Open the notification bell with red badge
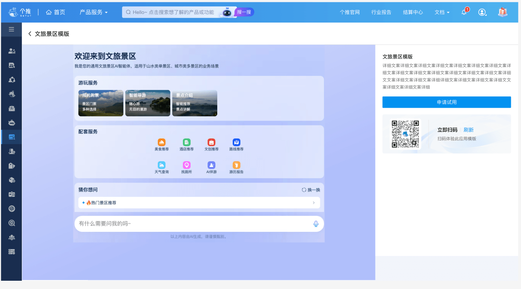521x289 pixels. pyautogui.click(x=463, y=12)
